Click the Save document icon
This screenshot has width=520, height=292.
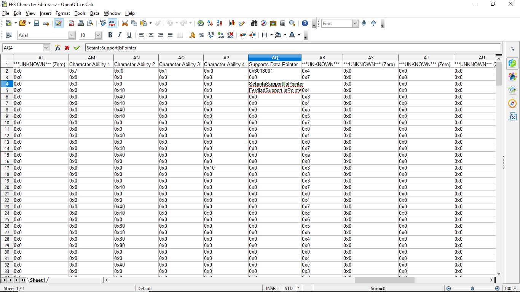click(37, 24)
